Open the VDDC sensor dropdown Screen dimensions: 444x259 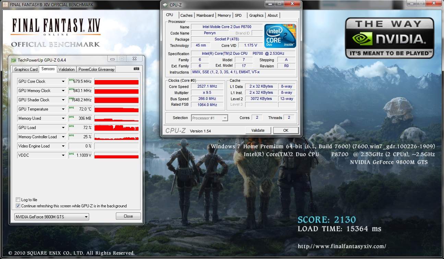tap(63, 155)
